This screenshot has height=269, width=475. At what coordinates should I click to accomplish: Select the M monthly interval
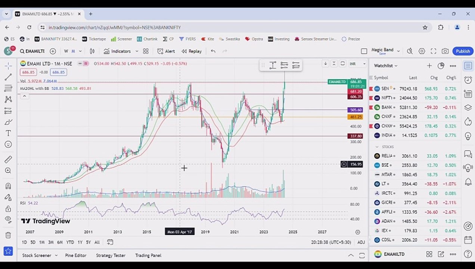(73, 51)
